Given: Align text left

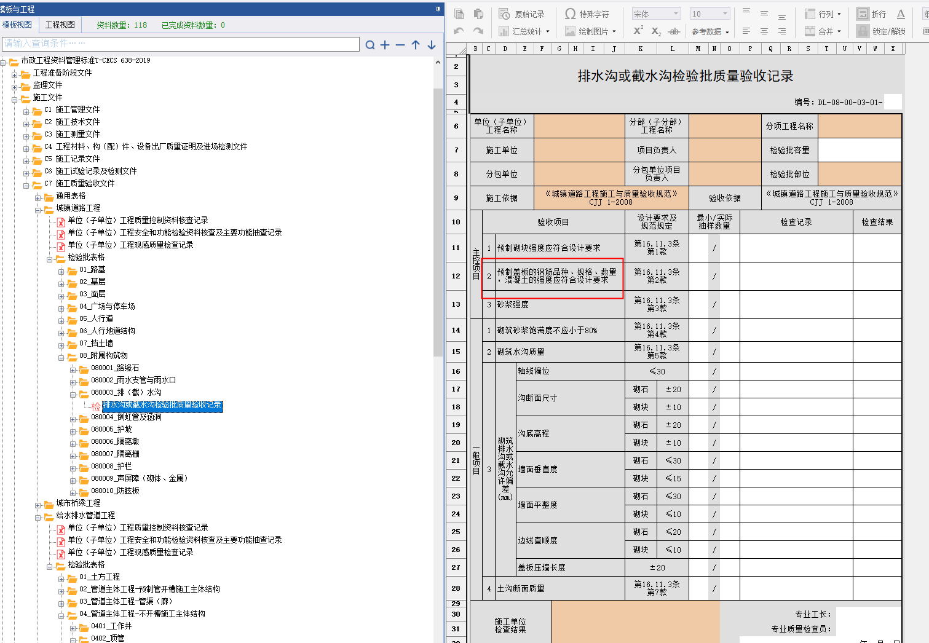Looking at the screenshot, I should coord(746,31).
